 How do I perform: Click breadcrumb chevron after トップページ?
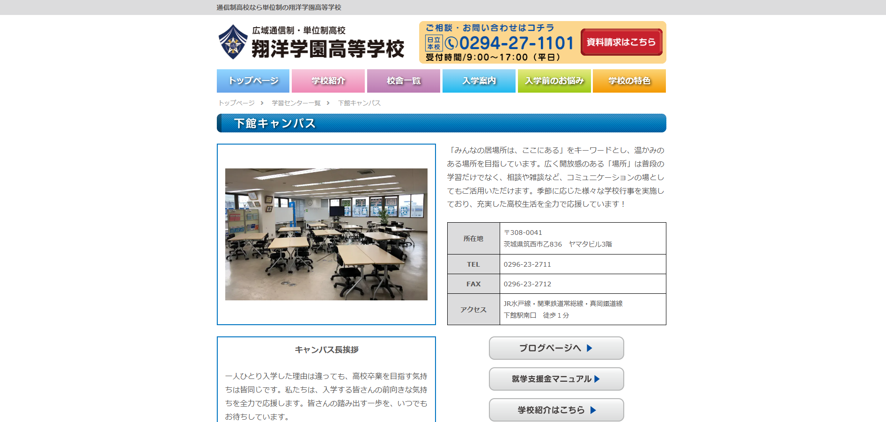point(262,103)
